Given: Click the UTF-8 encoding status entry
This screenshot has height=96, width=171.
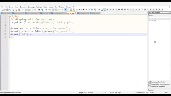Looking at the screenshot, I should pyautogui.click(x=152, y=93).
